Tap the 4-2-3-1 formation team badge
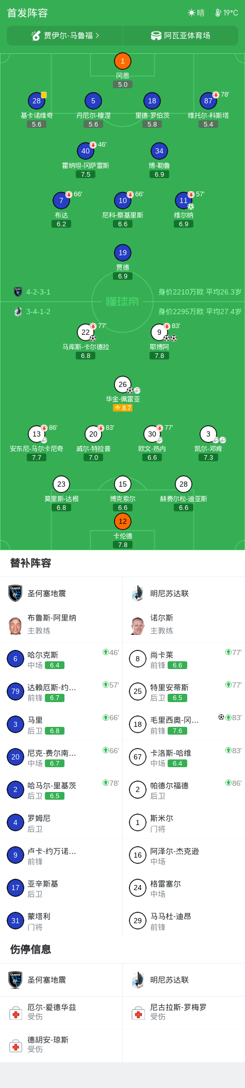 [x=18, y=292]
